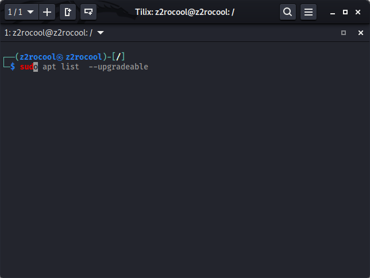Click the word list in command
This screenshot has width=370, height=278.
70,67
